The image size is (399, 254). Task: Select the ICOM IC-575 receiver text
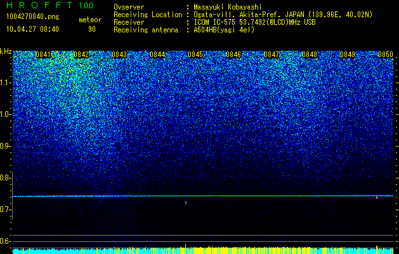254,22
